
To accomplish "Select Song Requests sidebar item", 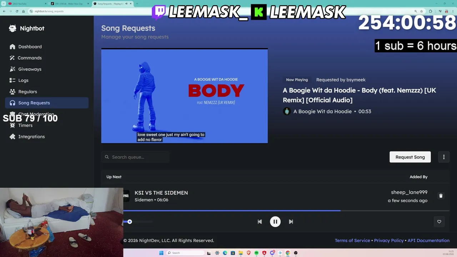I will coord(47,103).
